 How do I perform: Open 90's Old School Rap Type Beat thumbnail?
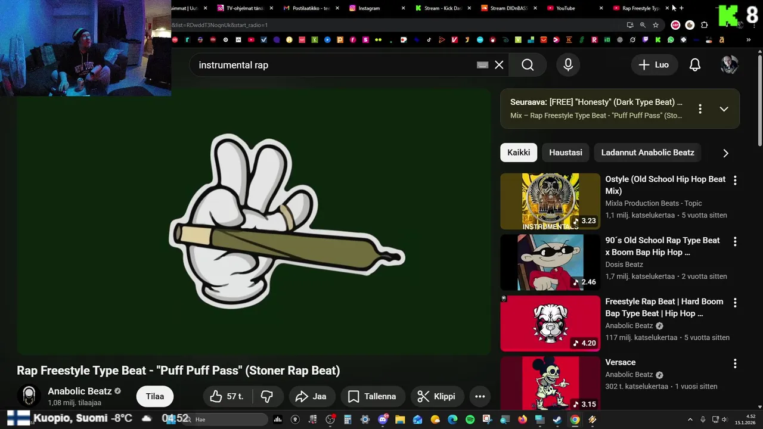click(x=550, y=263)
